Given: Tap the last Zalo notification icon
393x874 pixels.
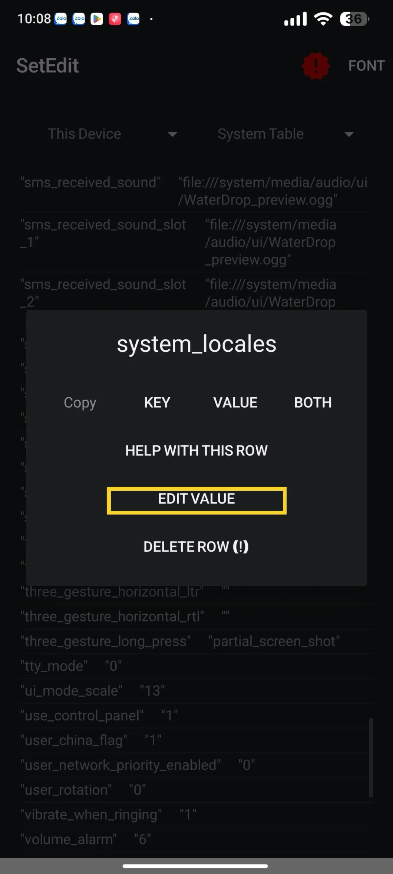Looking at the screenshot, I should [133, 19].
